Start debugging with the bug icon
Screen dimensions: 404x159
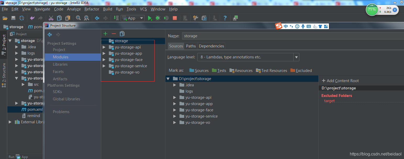[x=158, y=18]
